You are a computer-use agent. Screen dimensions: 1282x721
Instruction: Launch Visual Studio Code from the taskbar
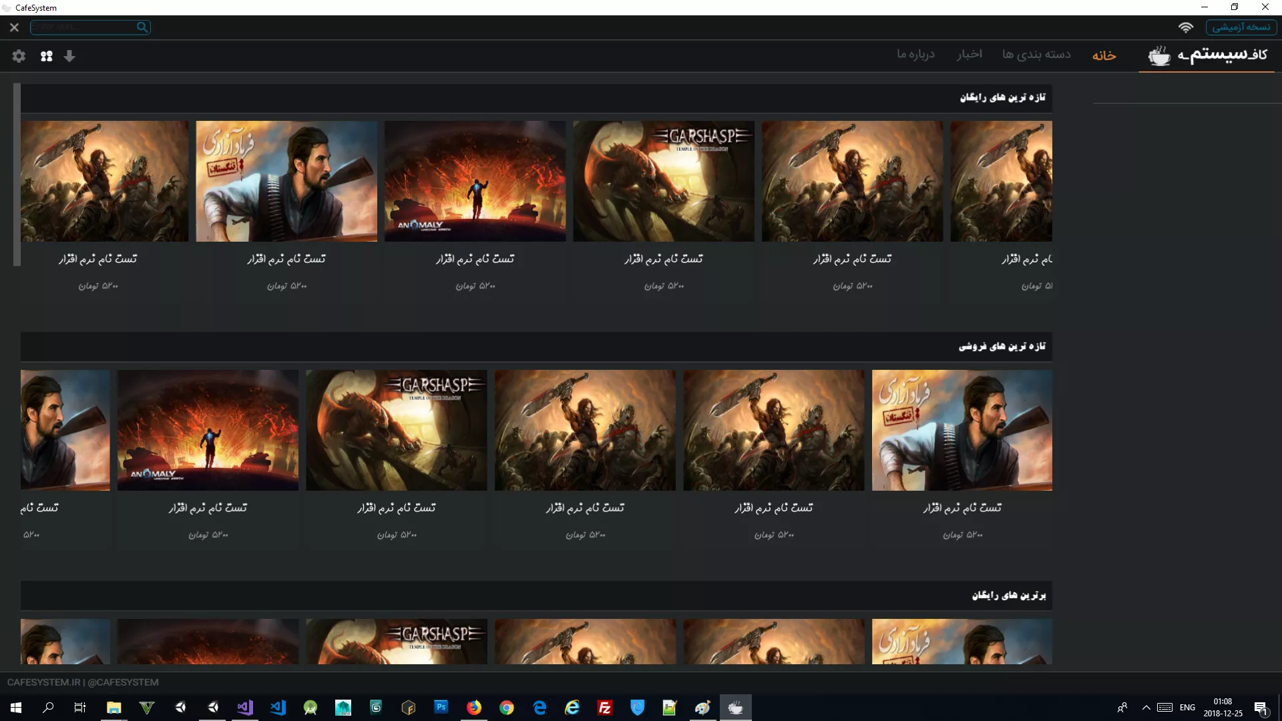click(x=278, y=708)
